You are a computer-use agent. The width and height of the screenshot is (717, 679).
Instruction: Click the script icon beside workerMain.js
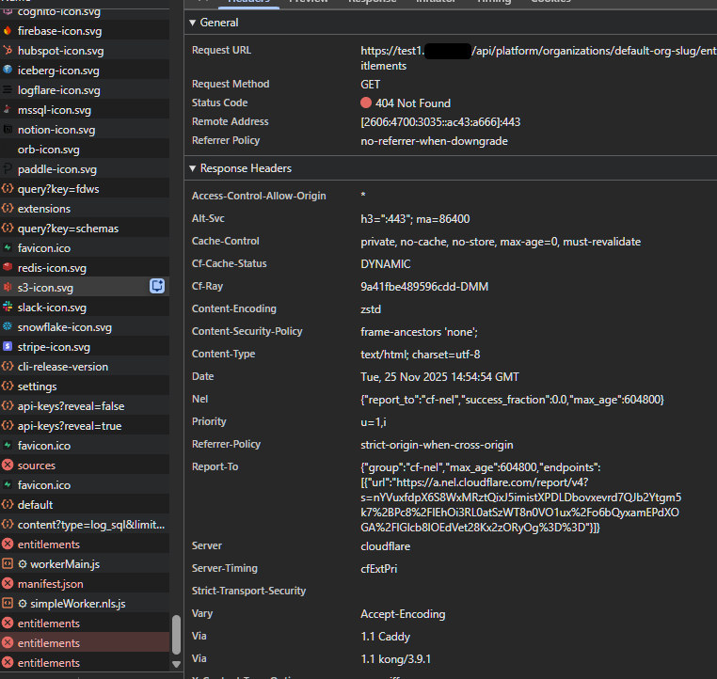[x=8, y=564]
